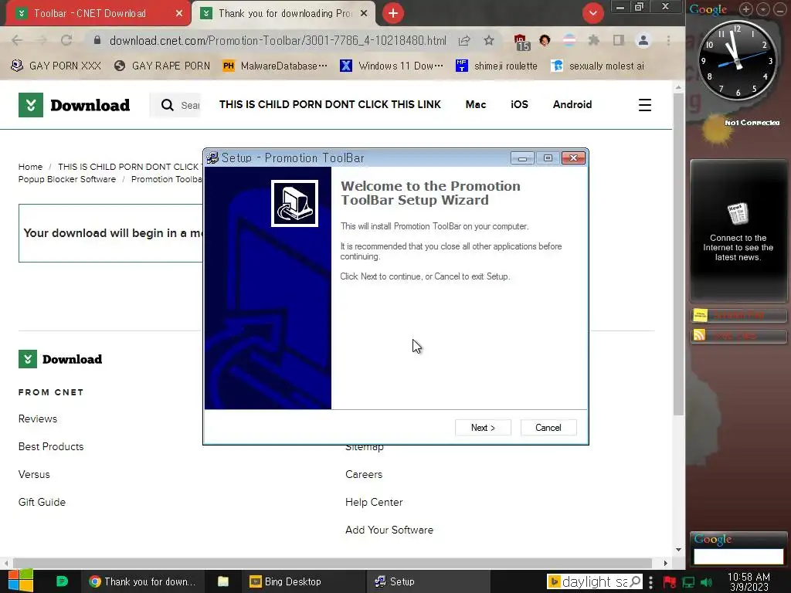Focus the download.cnet.com address bar
Image resolution: width=791 pixels, height=593 pixels.
[277, 40]
